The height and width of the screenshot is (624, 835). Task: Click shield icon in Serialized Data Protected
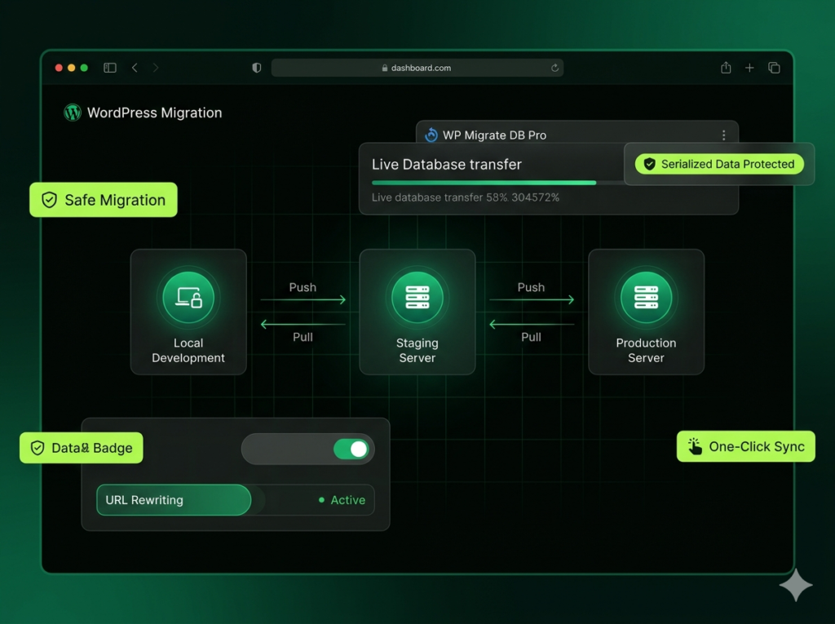649,164
